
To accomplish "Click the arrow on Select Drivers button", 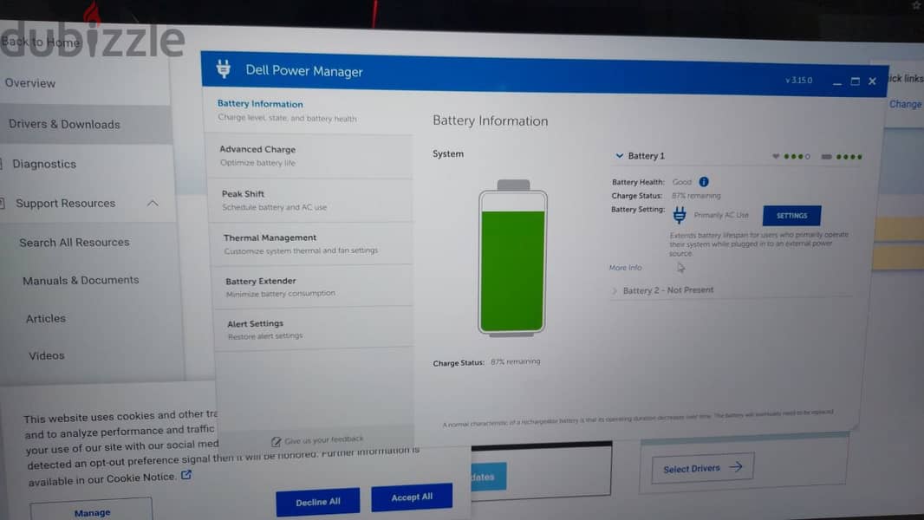I will [735, 467].
